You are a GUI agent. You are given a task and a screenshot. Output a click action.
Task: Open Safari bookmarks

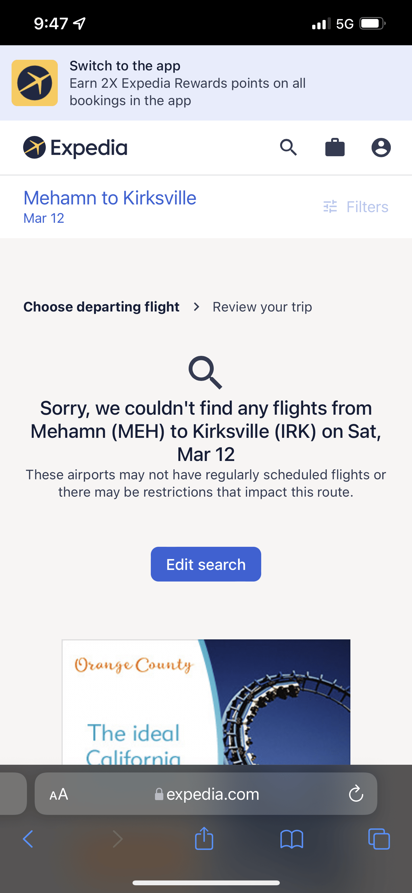click(292, 839)
